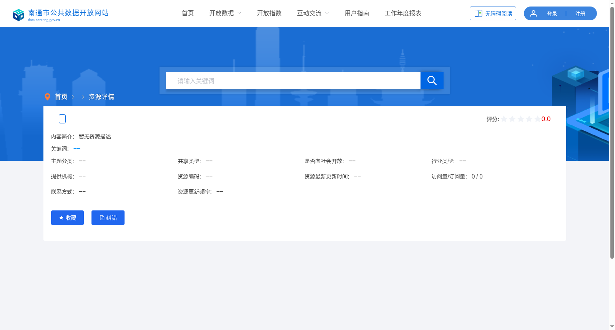Open the 用户指南 menu item
This screenshot has width=615, height=330.
[x=357, y=13]
